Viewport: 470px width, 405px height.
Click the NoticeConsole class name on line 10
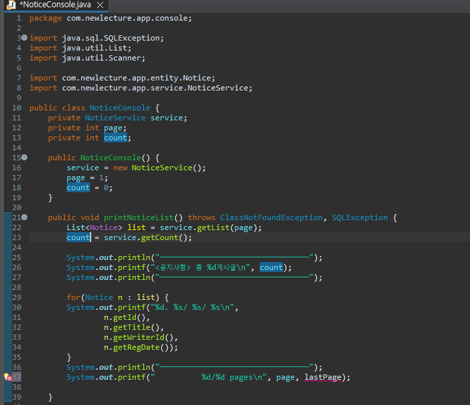click(x=120, y=108)
